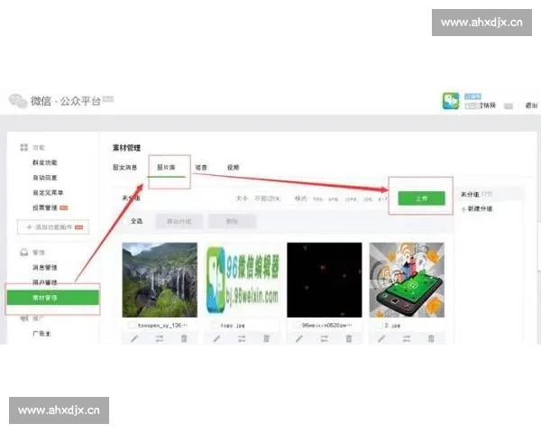
Task: Open the waterfall landscape thumbnail
Action: point(160,280)
